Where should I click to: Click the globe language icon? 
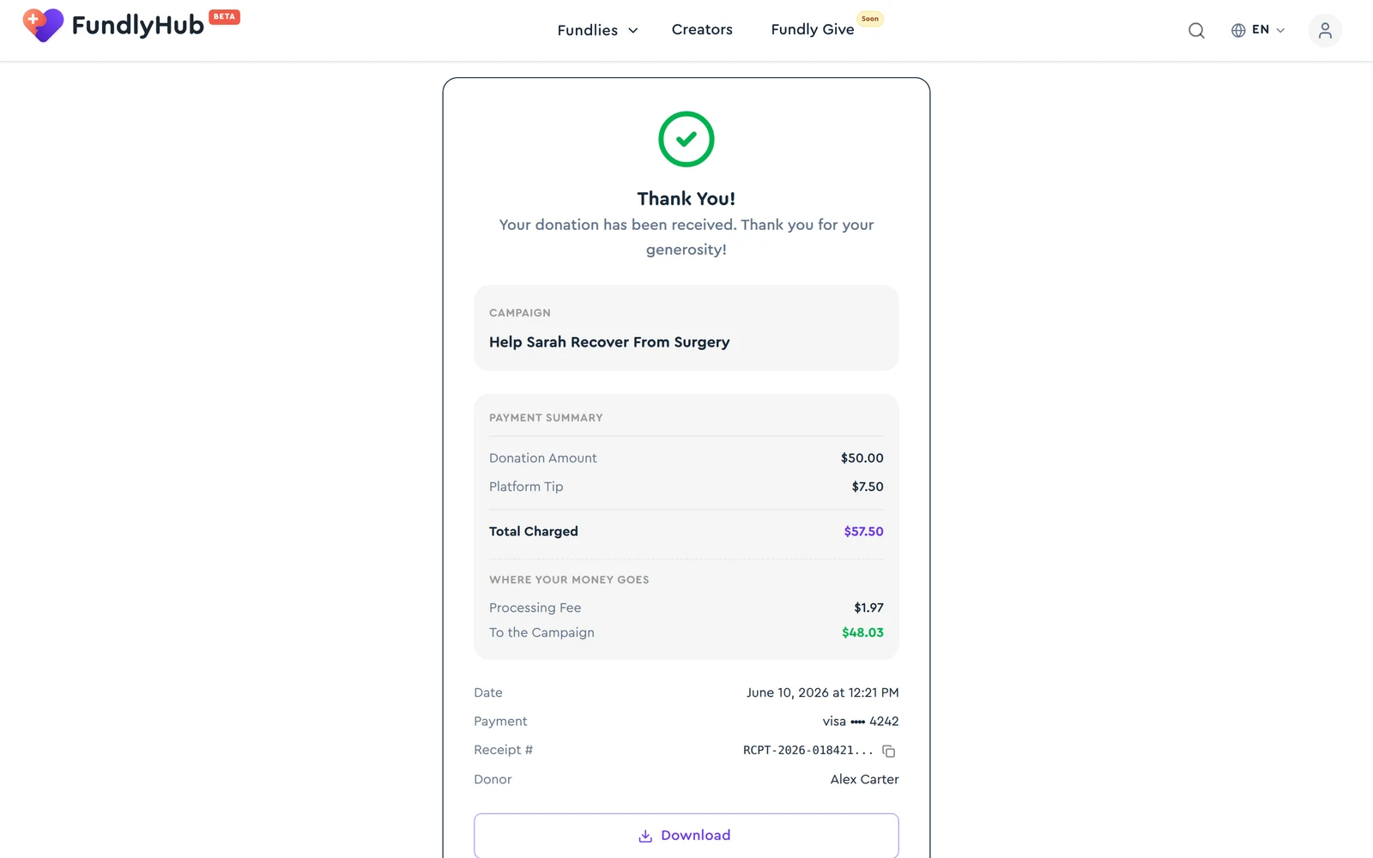click(x=1238, y=30)
